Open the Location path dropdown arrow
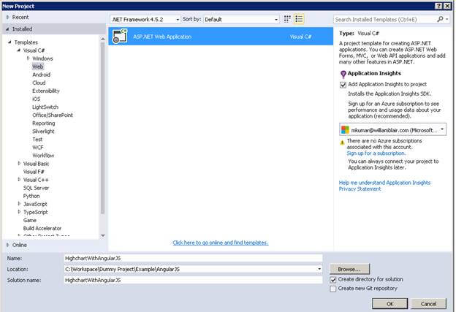 coord(319,269)
